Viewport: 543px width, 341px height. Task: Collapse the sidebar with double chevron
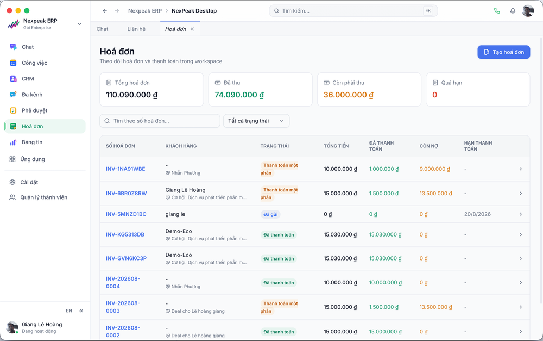(x=81, y=311)
